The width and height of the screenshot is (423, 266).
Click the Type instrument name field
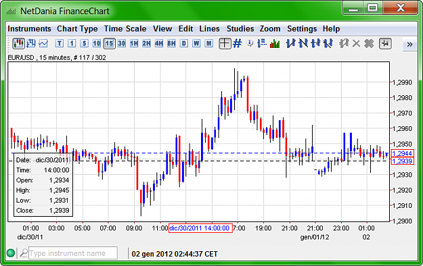(73, 253)
